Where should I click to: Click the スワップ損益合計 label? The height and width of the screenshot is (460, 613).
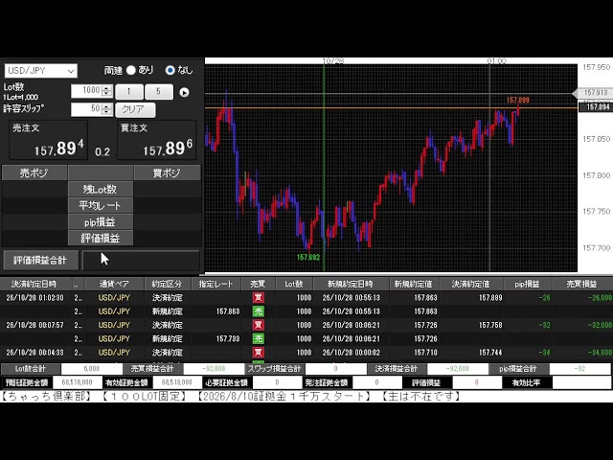click(275, 369)
